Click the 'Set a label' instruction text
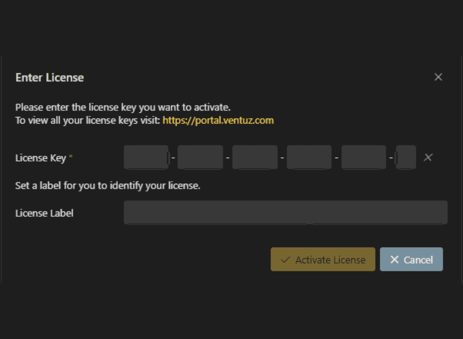This screenshot has height=339, width=463. point(108,186)
